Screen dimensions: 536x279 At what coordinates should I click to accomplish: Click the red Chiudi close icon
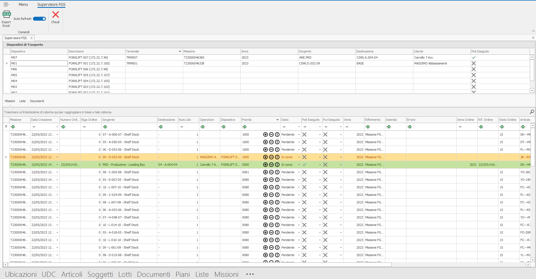tap(56, 15)
